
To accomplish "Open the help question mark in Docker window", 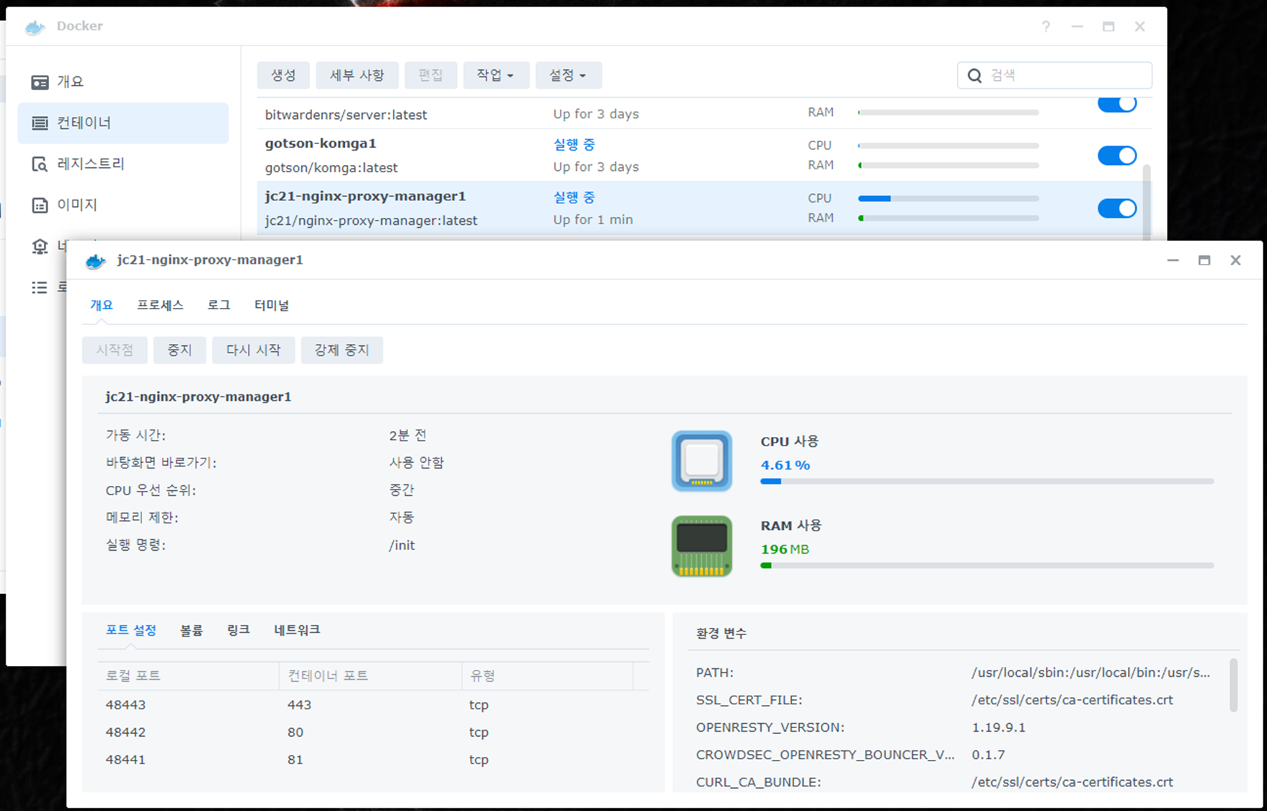I will coord(1046,27).
